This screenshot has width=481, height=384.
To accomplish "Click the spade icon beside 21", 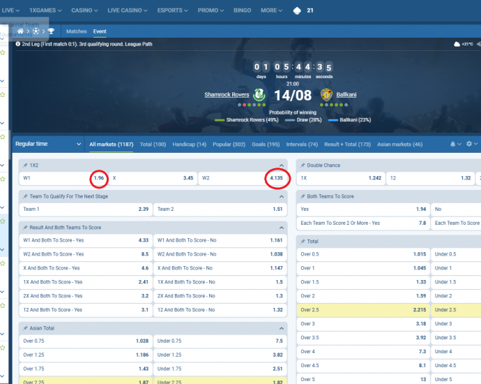I will (297, 10).
